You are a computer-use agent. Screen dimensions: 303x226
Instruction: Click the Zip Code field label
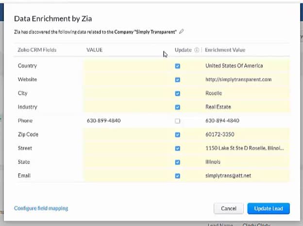[28, 134]
